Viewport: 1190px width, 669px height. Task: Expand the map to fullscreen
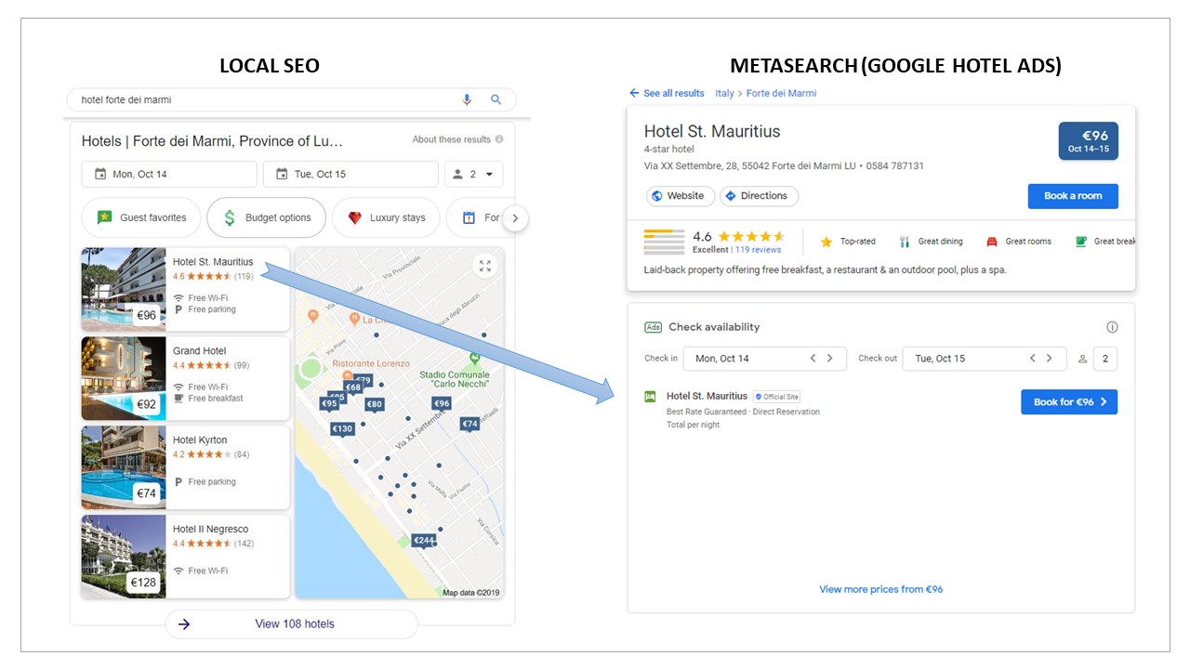tap(484, 266)
